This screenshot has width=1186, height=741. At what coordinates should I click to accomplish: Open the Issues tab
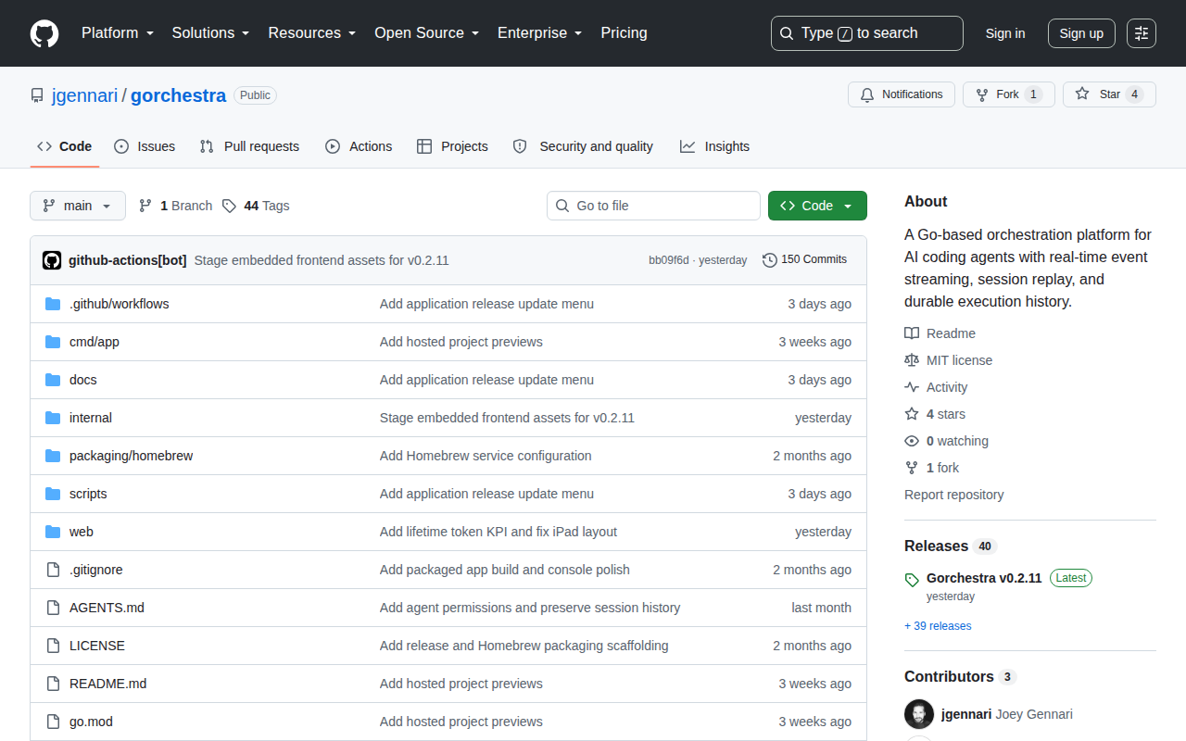point(145,146)
